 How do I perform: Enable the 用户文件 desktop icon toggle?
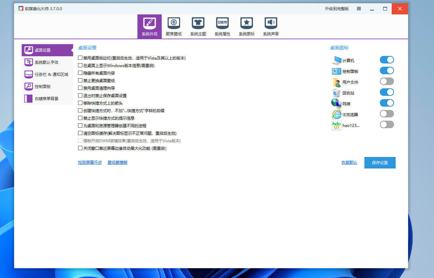pyautogui.click(x=386, y=81)
